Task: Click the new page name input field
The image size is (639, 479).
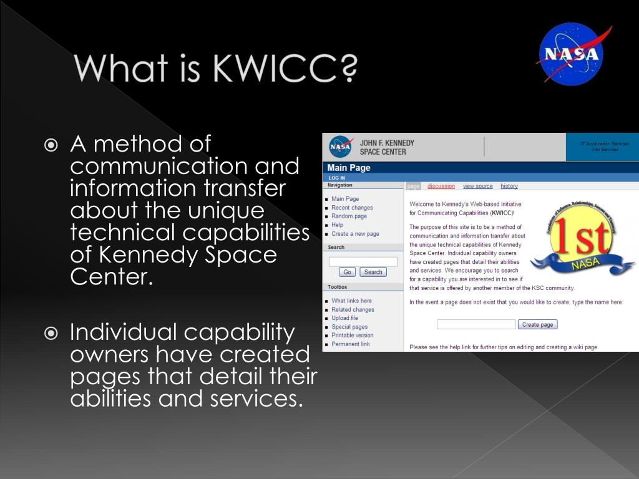Action: click(476, 324)
